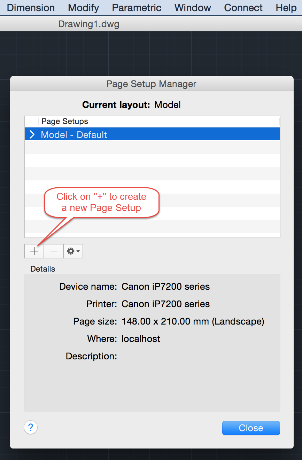Click the minus button to remove a page setup
Image resolution: width=302 pixels, height=460 pixels.
(x=54, y=251)
